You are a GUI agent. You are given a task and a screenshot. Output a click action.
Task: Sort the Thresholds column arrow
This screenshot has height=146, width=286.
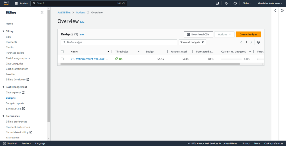tap(139, 51)
